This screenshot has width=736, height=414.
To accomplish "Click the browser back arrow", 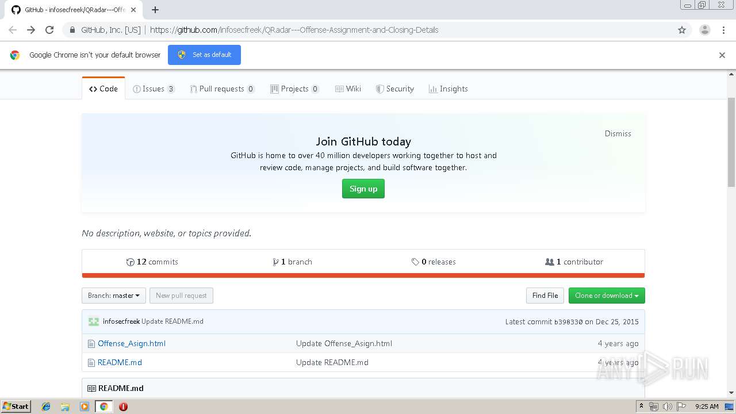I will (13, 30).
